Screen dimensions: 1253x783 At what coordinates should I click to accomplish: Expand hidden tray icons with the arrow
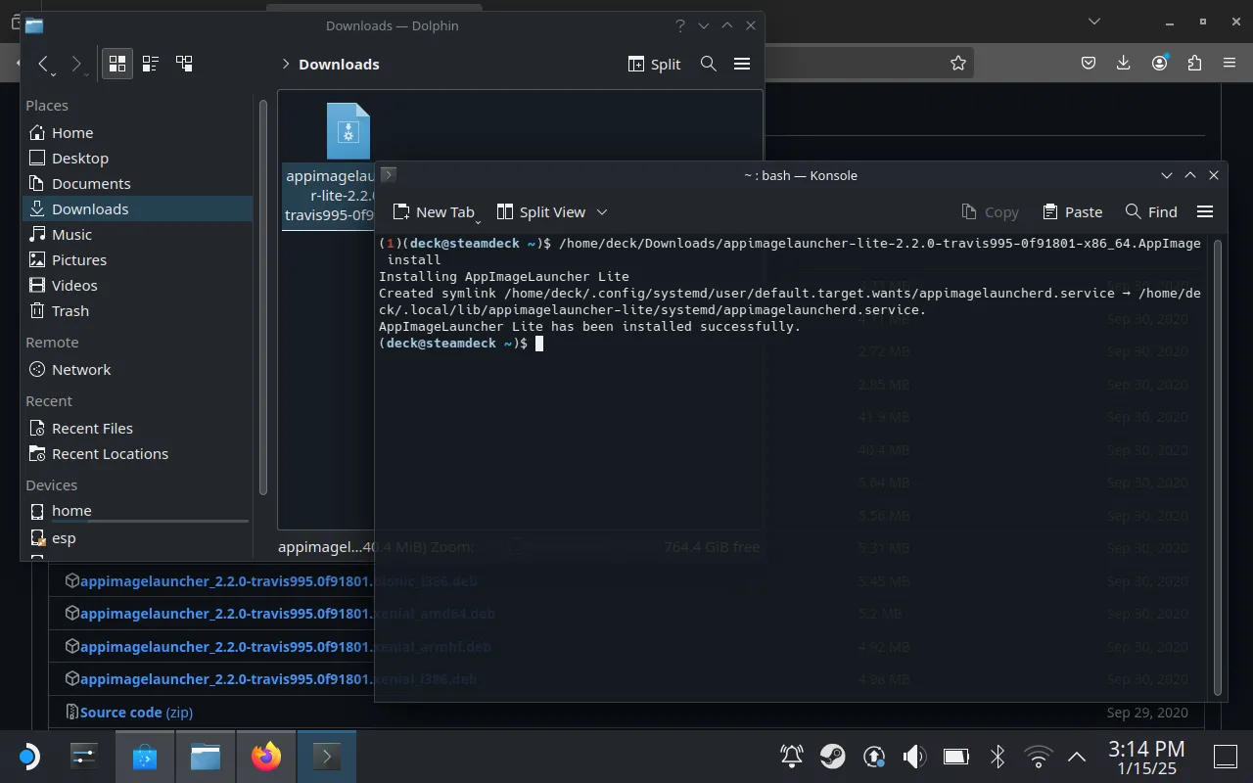pos(1076,756)
